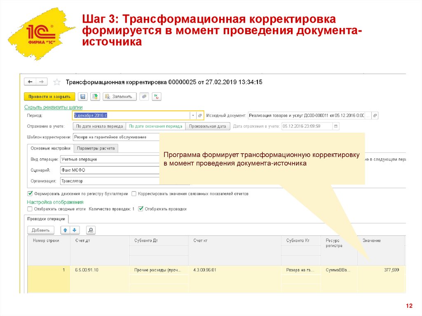Enable Отображать сводные итоги checkbox
This screenshot has height=316, width=422.
pyautogui.click(x=30, y=209)
